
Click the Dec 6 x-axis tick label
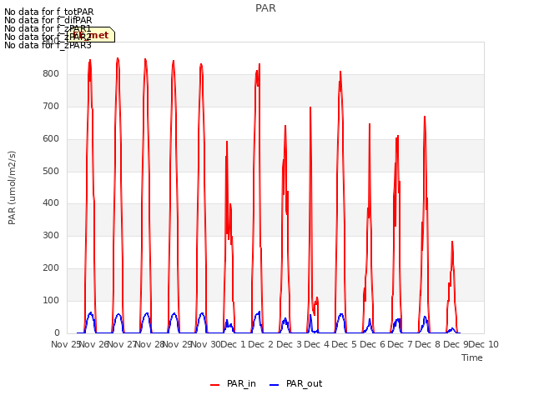tap(373, 344)
